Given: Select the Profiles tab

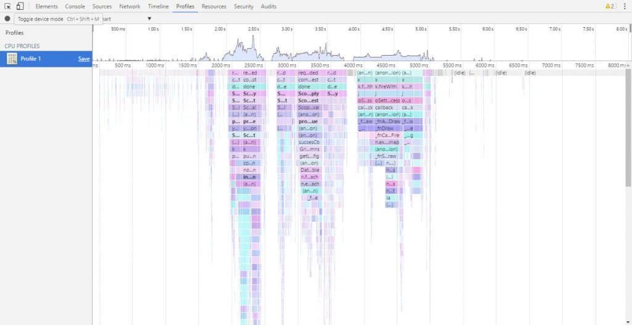Looking at the screenshot, I should [x=185, y=6].
